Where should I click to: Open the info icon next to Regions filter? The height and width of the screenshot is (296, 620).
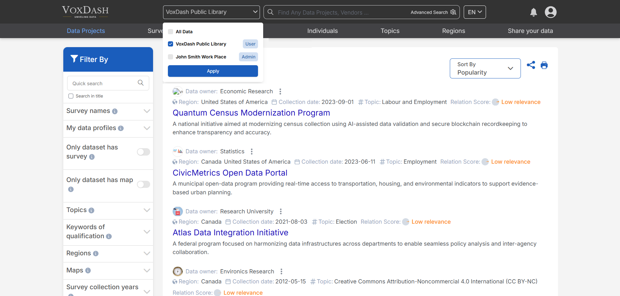96,254
